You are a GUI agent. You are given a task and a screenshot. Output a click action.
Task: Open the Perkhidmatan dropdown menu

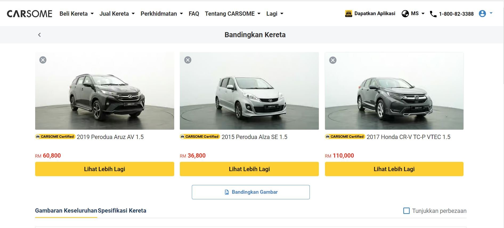[x=161, y=14]
